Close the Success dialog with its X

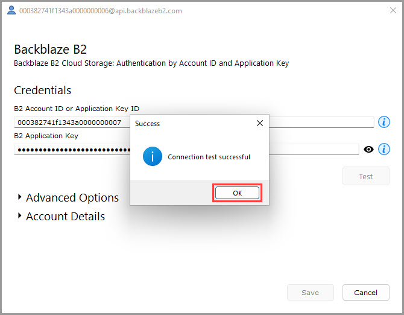pos(260,123)
